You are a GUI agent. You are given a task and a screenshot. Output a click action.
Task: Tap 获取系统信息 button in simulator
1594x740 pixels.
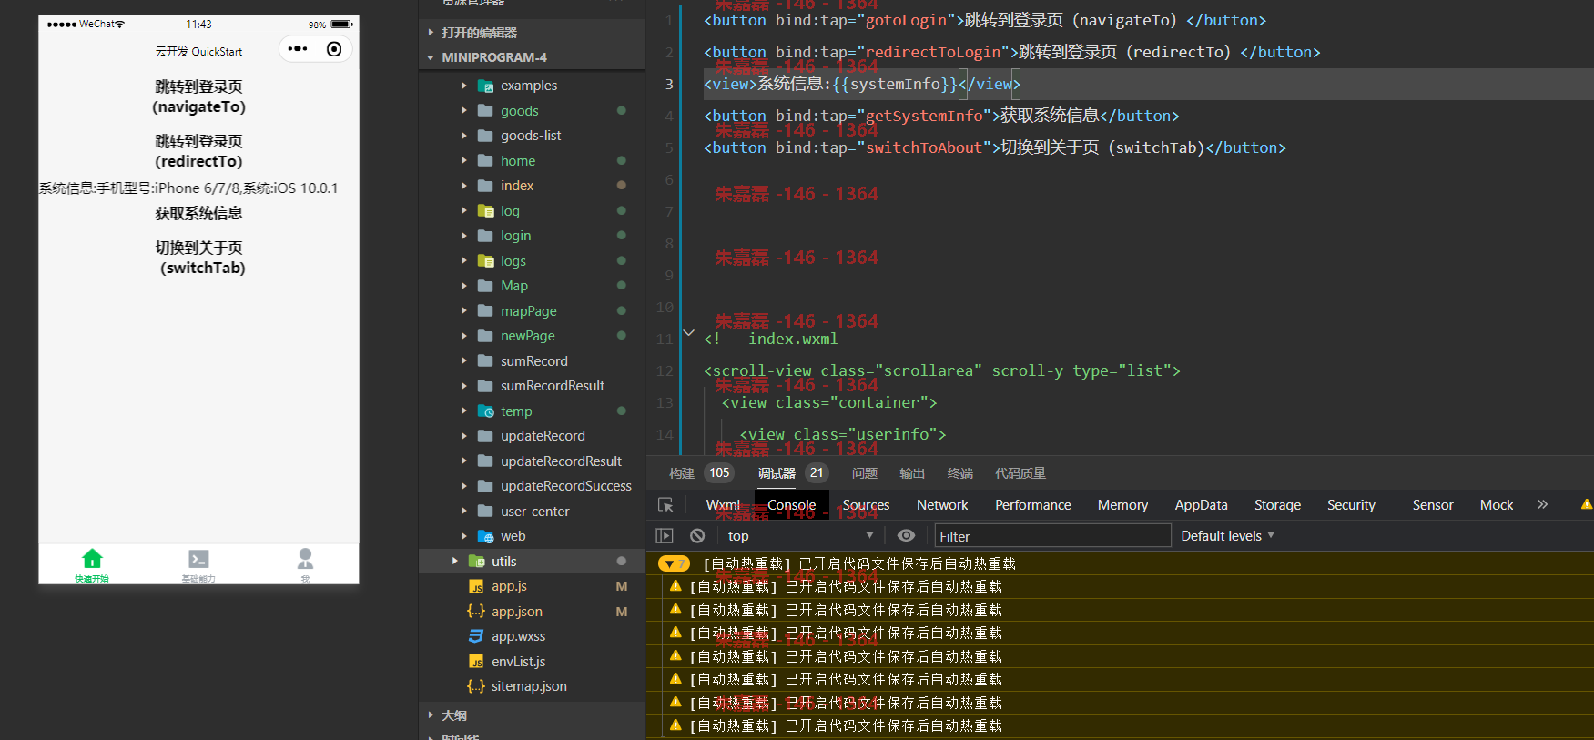point(198,214)
